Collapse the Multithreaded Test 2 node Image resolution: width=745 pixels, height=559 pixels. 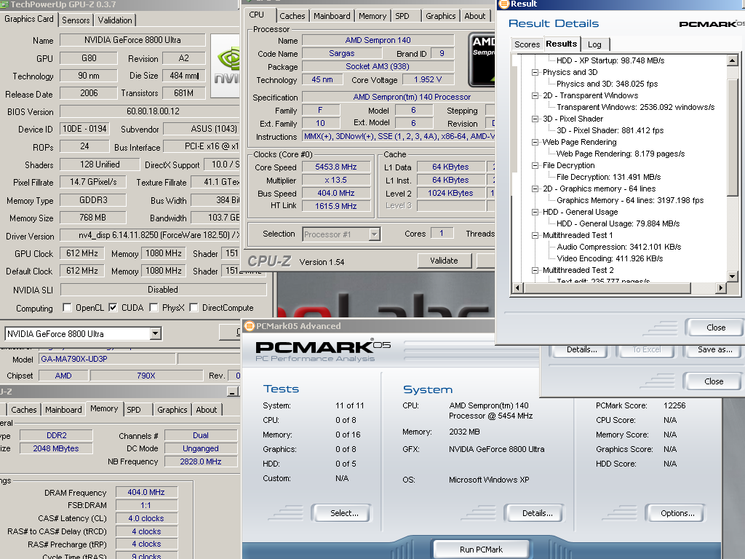tap(535, 271)
